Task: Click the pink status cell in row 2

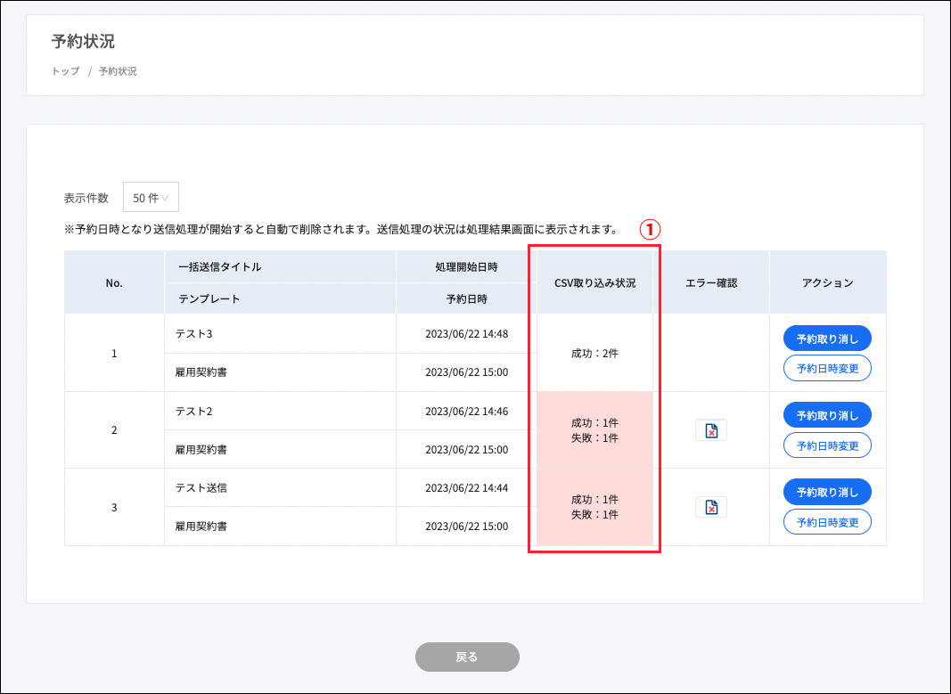Action: pyautogui.click(x=594, y=430)
